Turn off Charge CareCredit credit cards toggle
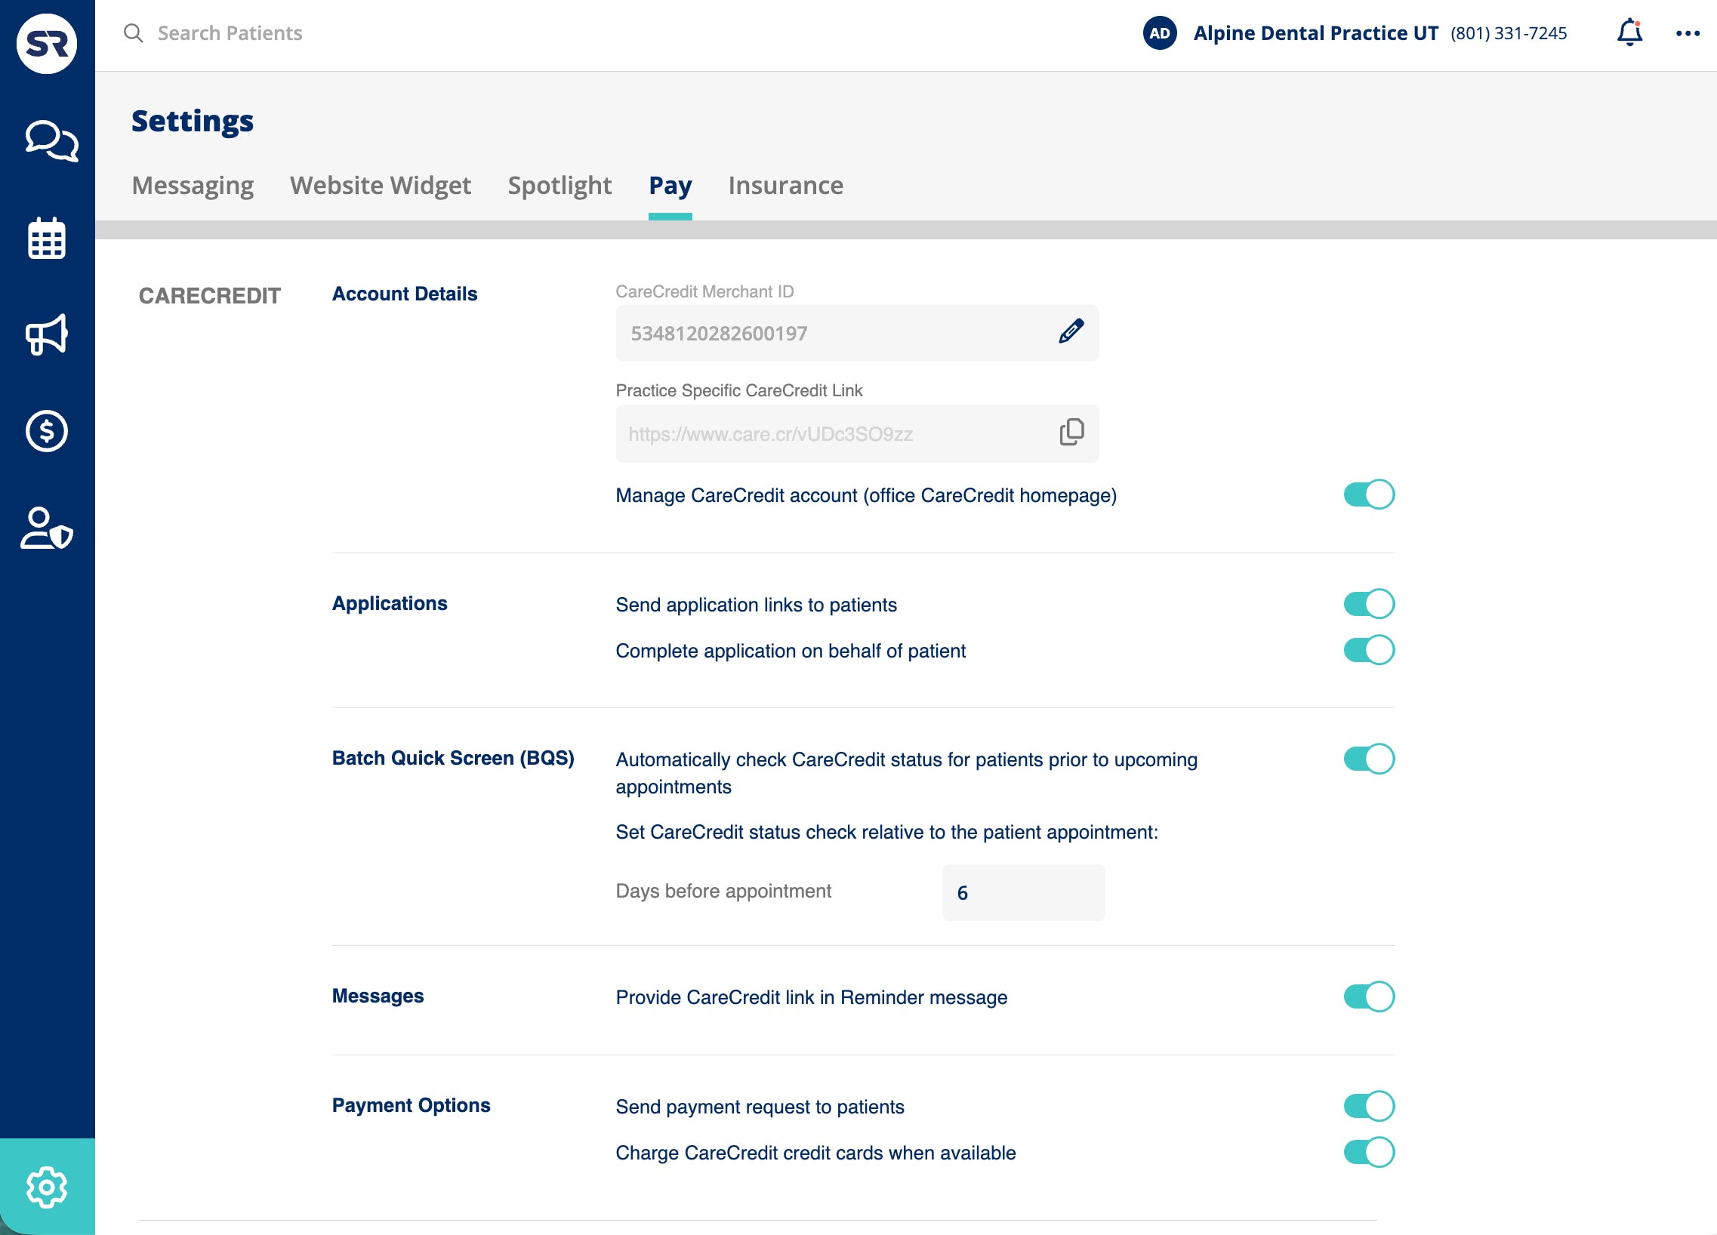The image size is (1717, 1235). click(x=1368, y=1153)
